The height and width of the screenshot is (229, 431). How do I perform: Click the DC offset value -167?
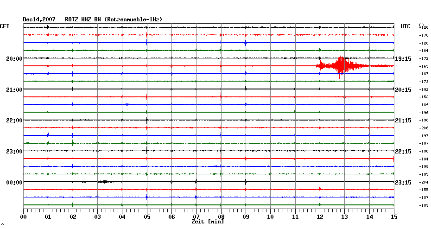click(x=424, y=74)
